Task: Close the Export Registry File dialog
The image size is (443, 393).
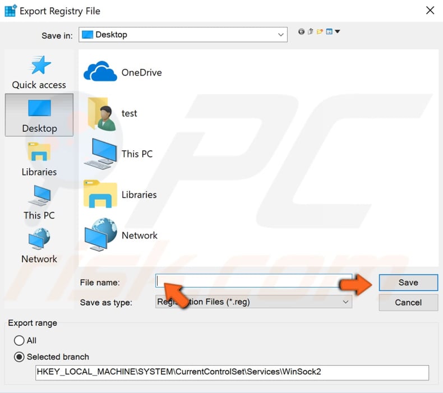Action: 430,11
